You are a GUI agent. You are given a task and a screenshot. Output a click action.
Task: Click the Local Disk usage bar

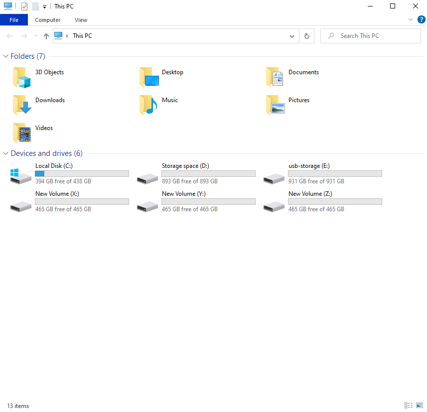pyautogui.click(x=81, y=173)
